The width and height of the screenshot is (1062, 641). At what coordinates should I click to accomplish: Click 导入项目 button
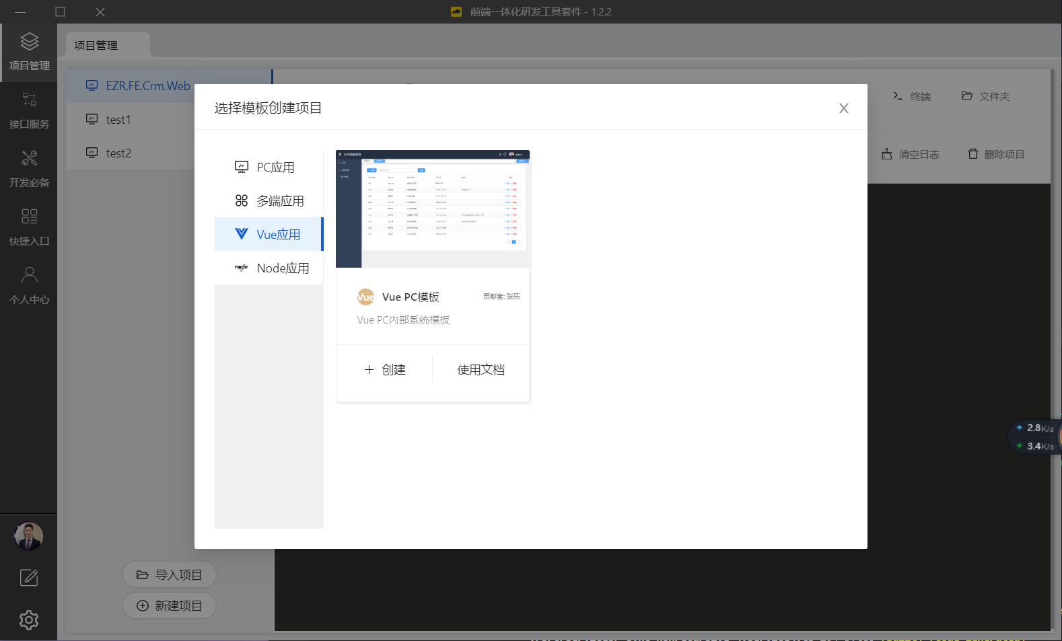[x=170, y=574]
